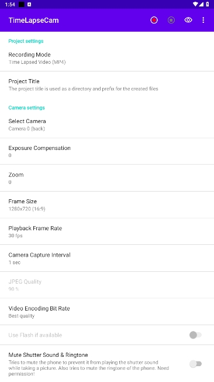Open the Zoom setting

click(107, 178)
